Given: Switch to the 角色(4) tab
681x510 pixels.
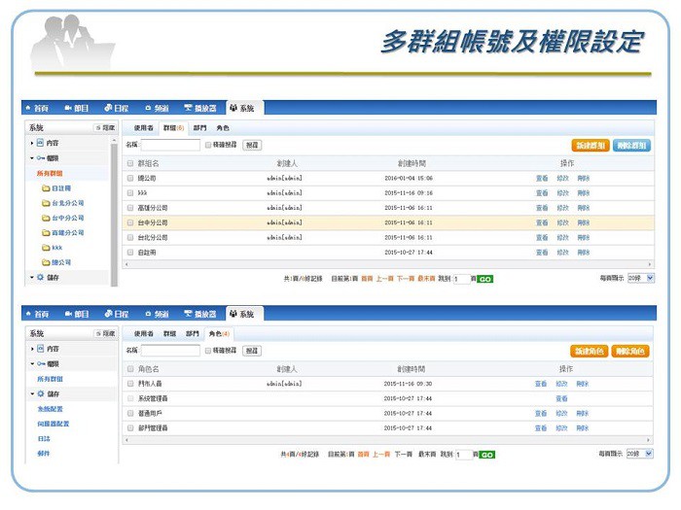Looking at the screenshot, I should click(x=219, y=334).
